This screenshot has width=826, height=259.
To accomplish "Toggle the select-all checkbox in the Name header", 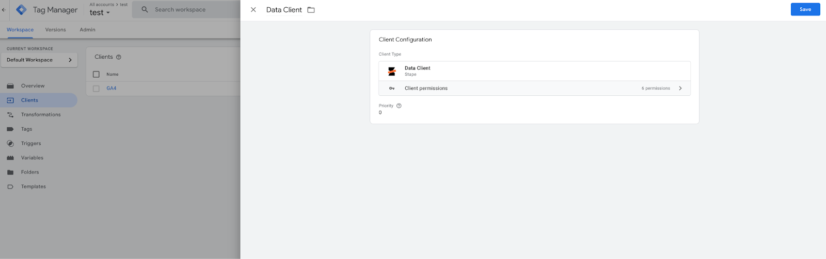I will tap(96, 74).
